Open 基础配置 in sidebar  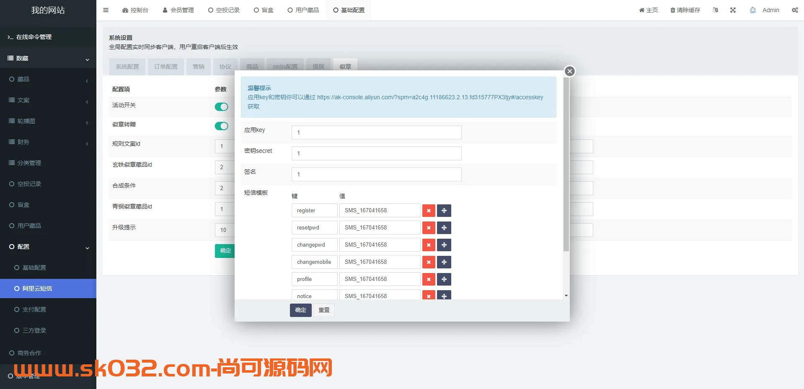[48, 268]
